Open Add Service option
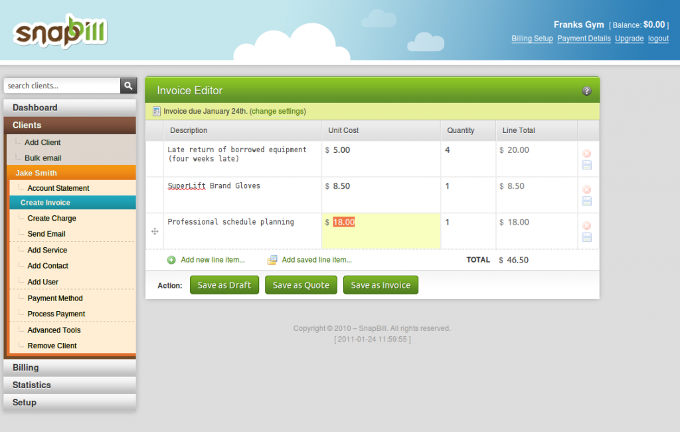This screenshot has width=680, height=432. pos(47,250)
